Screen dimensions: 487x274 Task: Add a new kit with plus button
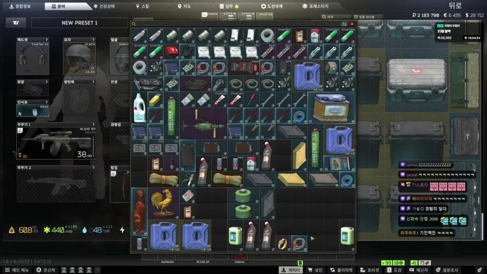(97, 270)
